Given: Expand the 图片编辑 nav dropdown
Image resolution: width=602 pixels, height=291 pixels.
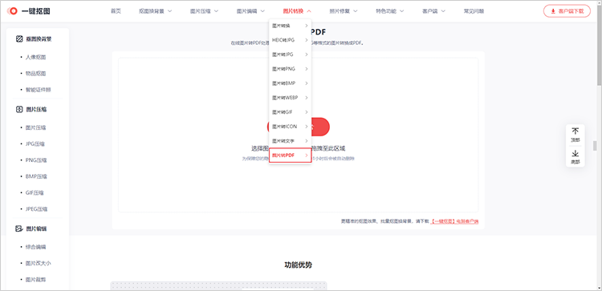Looking at the screenshot, I should (x=250, y=11).
